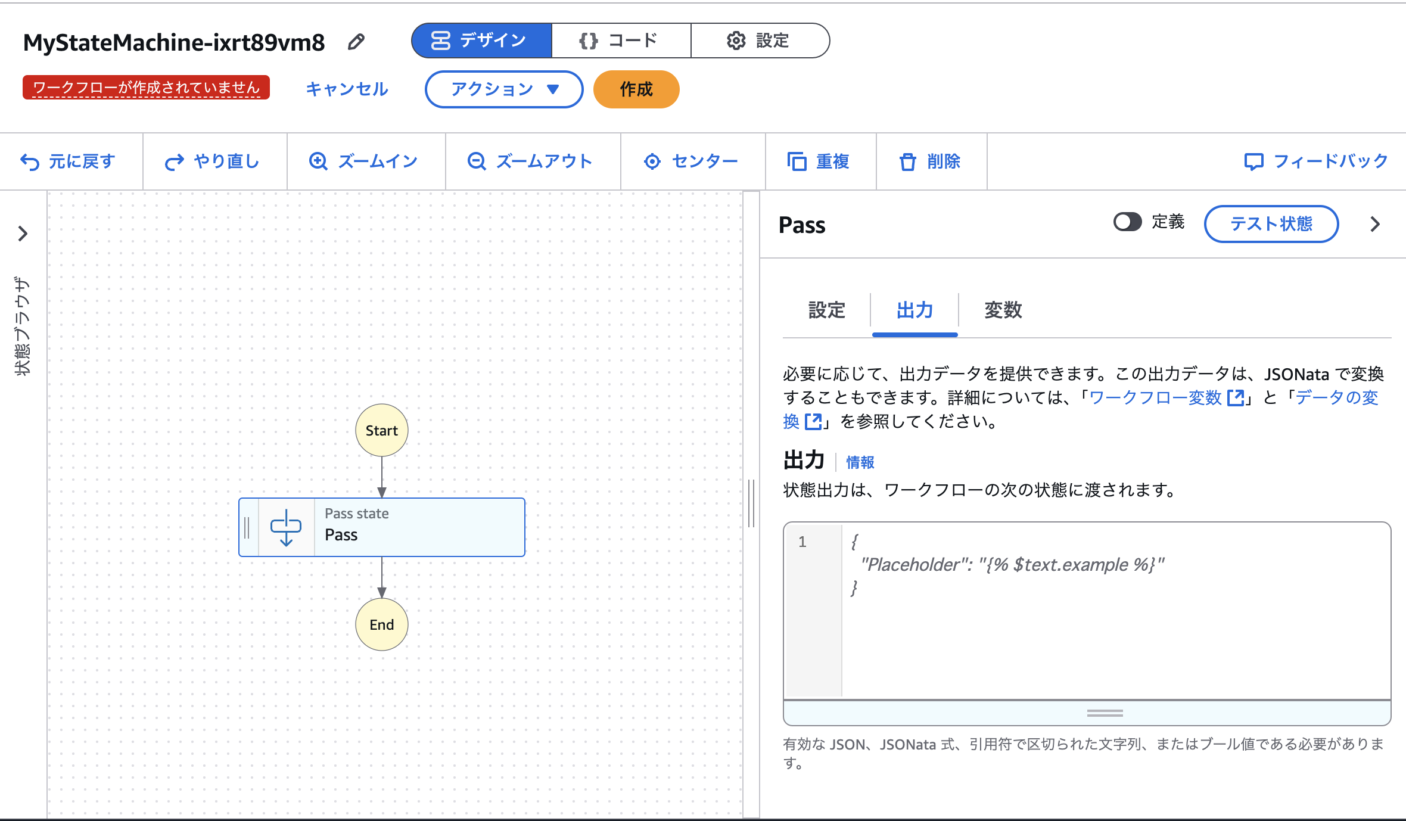Collapse the Pass panel with the right chevron
1406x821 pixels.
point(1375,225)
